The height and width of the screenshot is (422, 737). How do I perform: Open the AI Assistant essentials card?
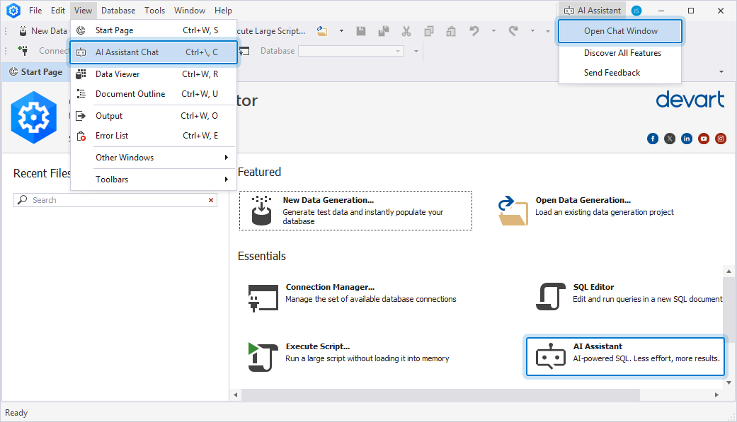click(x=625, y=356)
